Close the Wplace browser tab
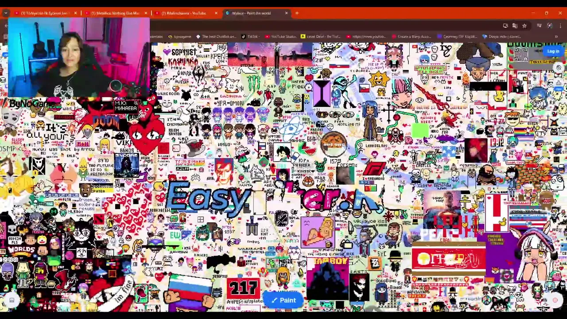 [x=286, y=13]
